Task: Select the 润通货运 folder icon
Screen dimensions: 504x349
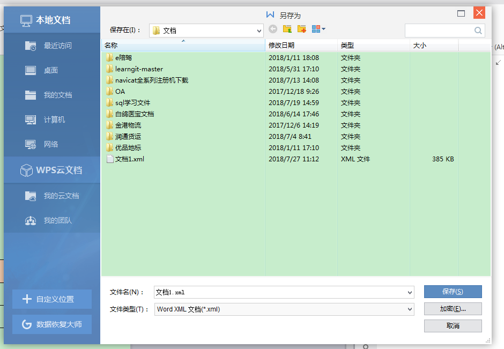Action: [x=109, y=137]
